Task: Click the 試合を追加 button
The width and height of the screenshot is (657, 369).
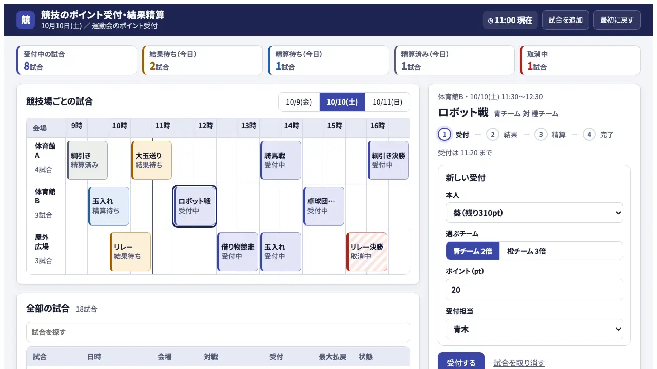Action: (x=566, y=20)
